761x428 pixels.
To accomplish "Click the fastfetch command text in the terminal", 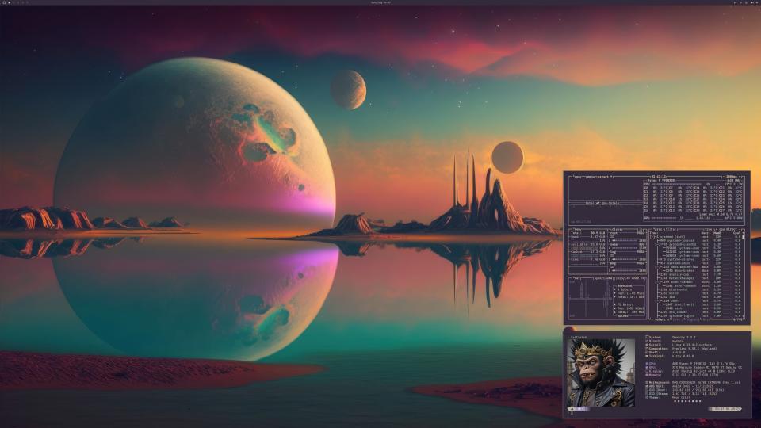I will (x=579, y=338).
